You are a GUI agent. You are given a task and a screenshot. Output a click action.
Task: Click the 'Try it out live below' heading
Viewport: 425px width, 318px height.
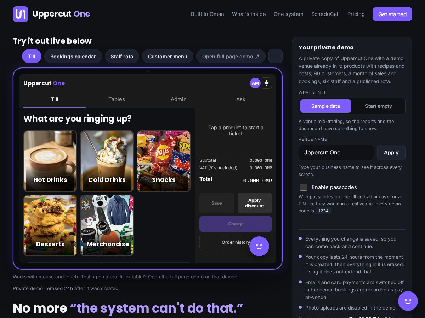tap(52, 41)
